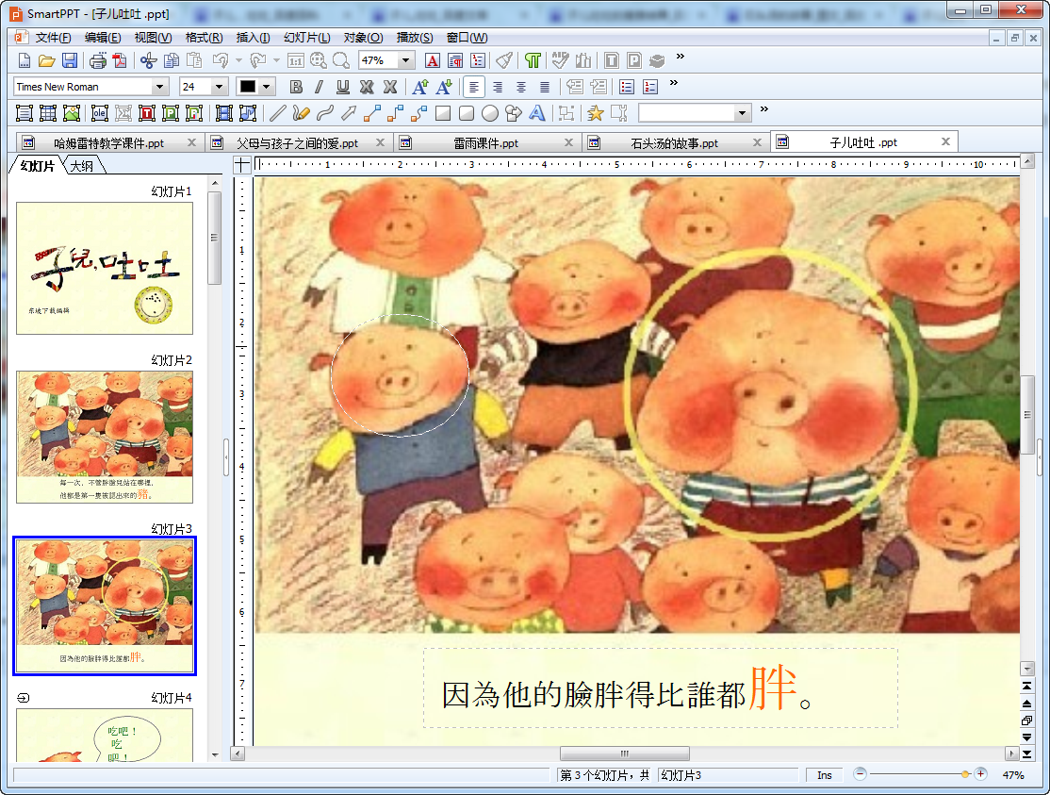
Task: Print using the printer icon
Action: coord(98,61)
